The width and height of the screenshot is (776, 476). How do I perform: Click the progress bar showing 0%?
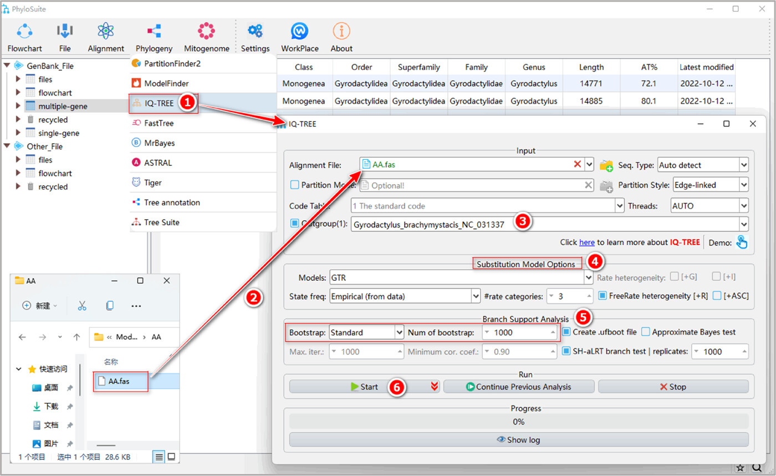tap(518, 421)
